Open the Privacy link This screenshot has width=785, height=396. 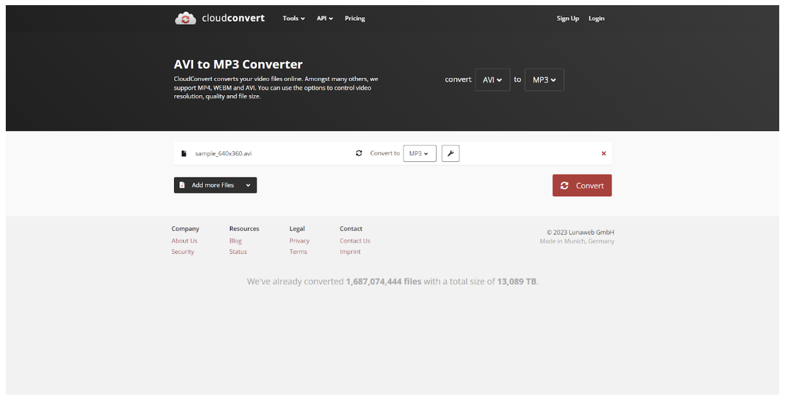click(x=299, y=241)
